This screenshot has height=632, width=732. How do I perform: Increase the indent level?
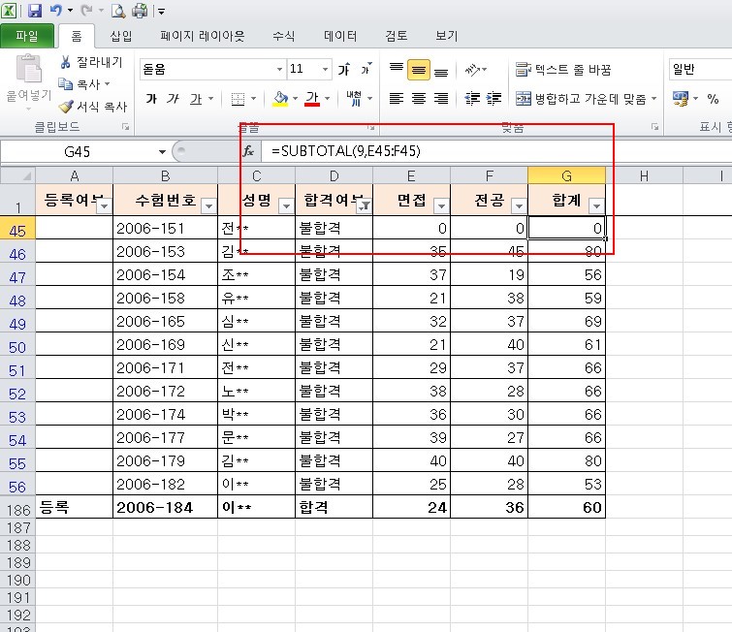tap(493, 99)
